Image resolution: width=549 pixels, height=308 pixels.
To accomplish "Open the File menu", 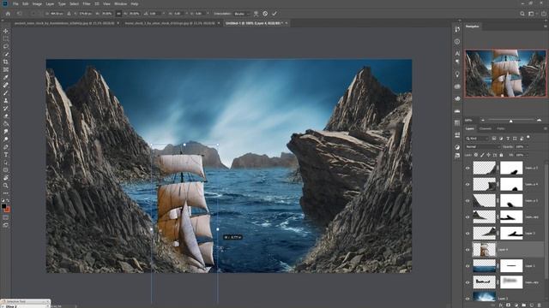I will [15, 3].
